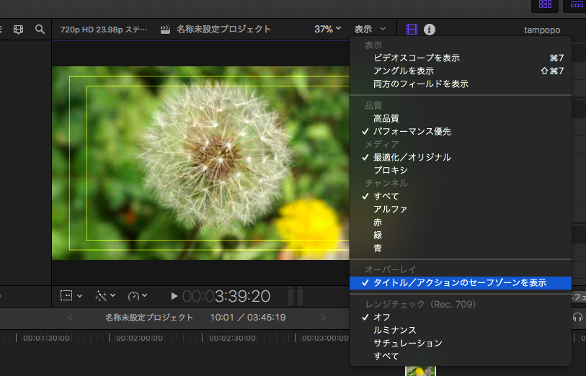The image size is (586, 376).
Task: Open the info inspector icon
Action: pos(430,30)
